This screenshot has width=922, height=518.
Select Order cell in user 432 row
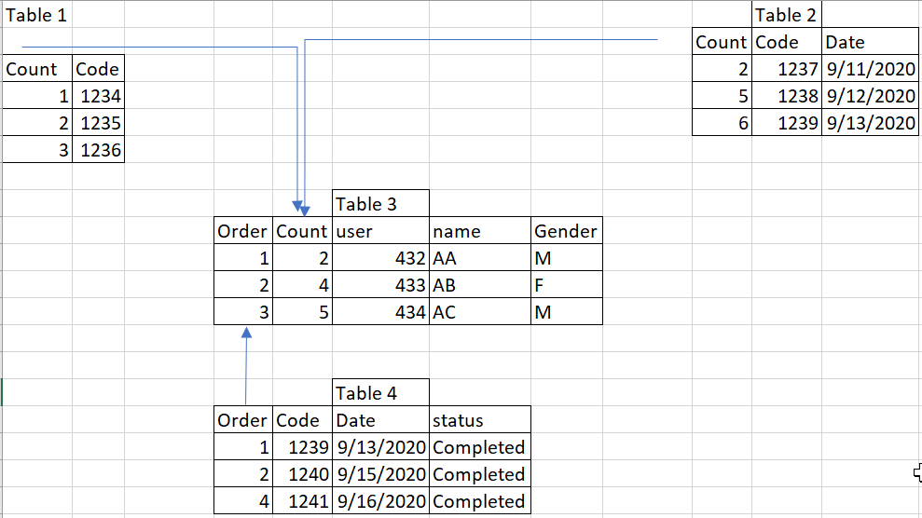[x=242, y=258]
